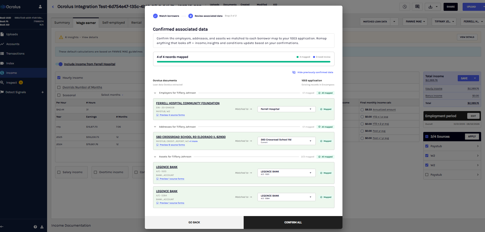Click the UPLOAD button
This screenshot has width=485, height=232.
tap(471, 7)
